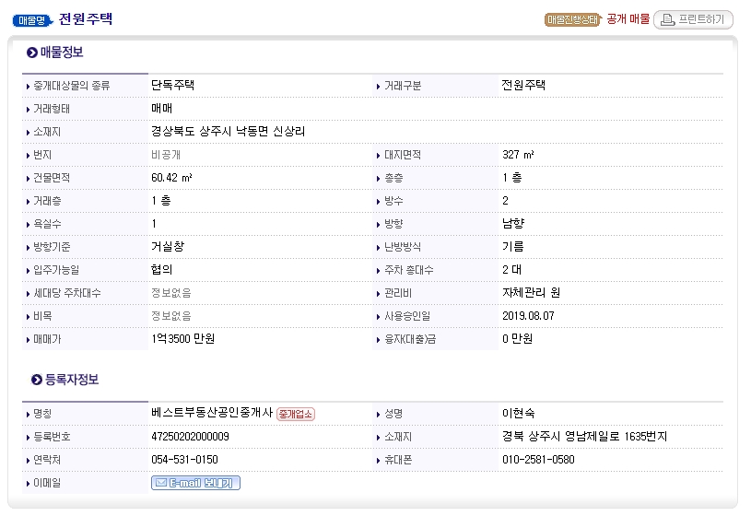Click the phone number 054-531-0150

[184, 460]
